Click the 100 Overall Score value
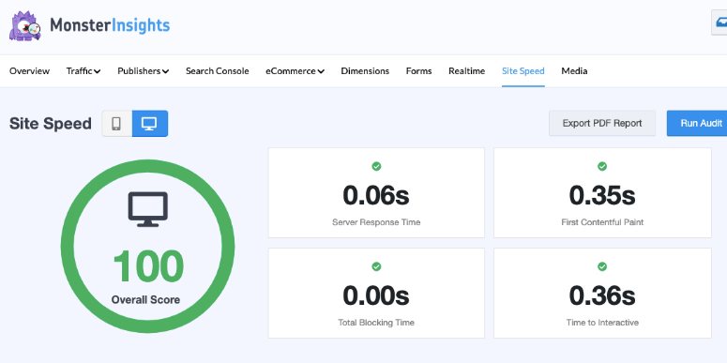 click(x=148, y=266)
